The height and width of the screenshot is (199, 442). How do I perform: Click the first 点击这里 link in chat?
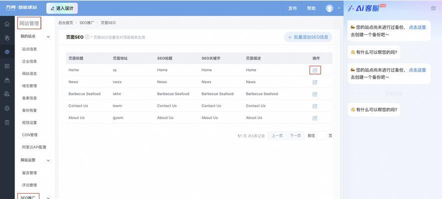pos(418,27)
